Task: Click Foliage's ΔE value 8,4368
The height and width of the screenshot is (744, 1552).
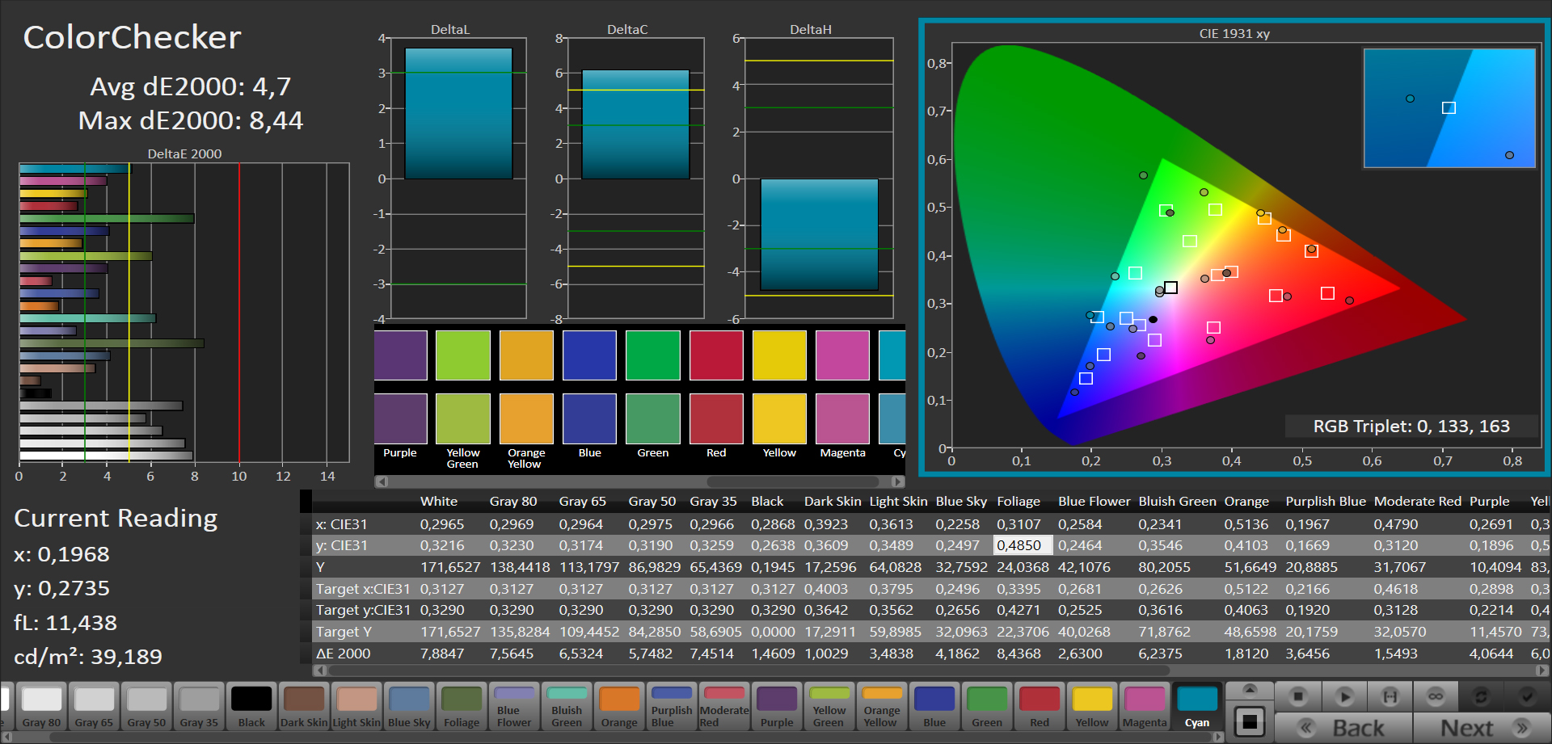Action: click(x=1019, y=653)
